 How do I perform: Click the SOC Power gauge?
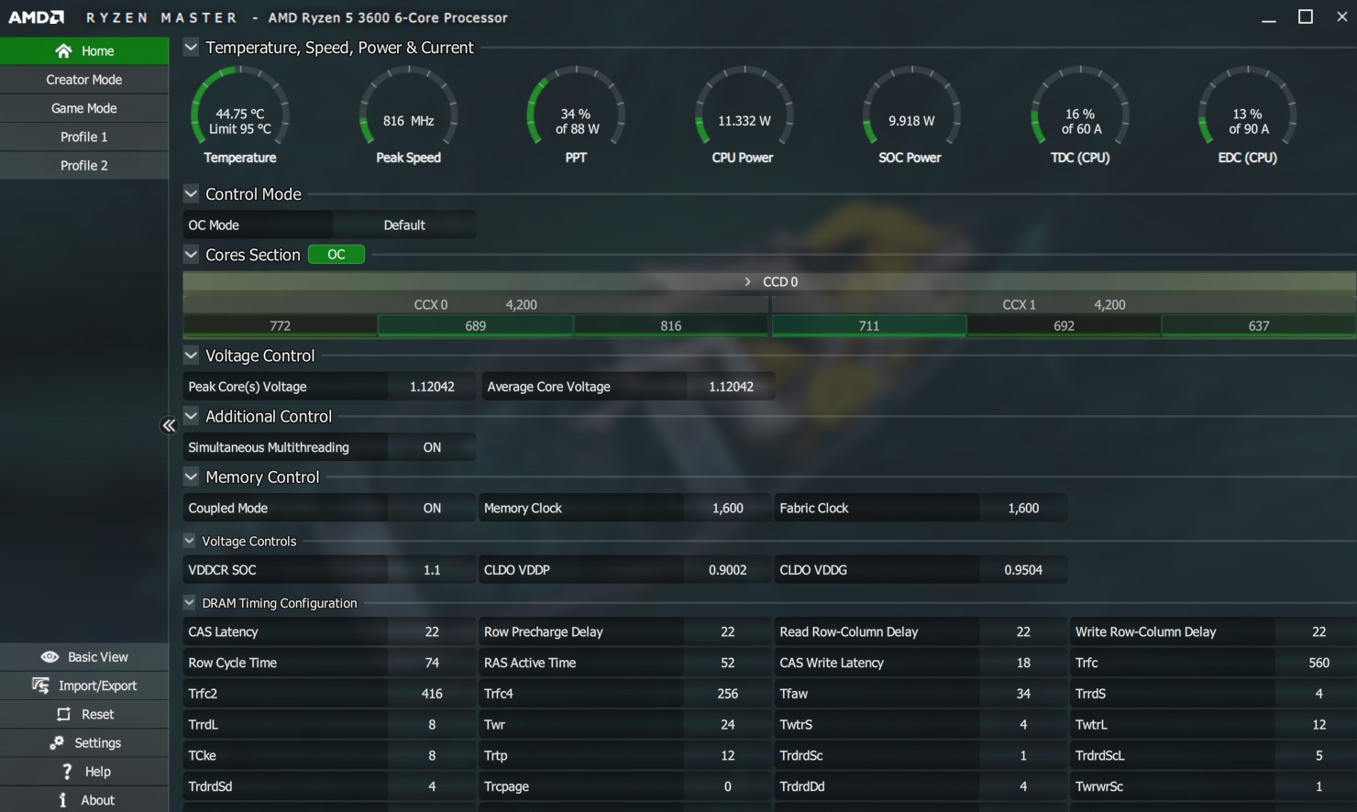[x=911, y=116]
